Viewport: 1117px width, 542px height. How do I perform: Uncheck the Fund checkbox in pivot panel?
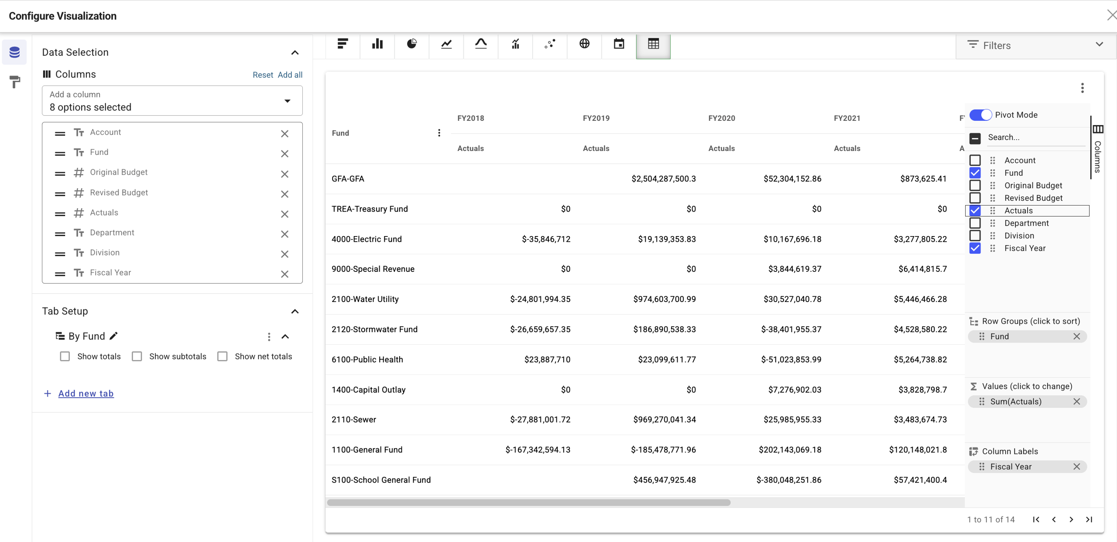pos(975,173)
